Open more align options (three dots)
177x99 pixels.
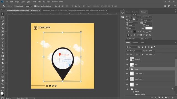tap(89, 6)
